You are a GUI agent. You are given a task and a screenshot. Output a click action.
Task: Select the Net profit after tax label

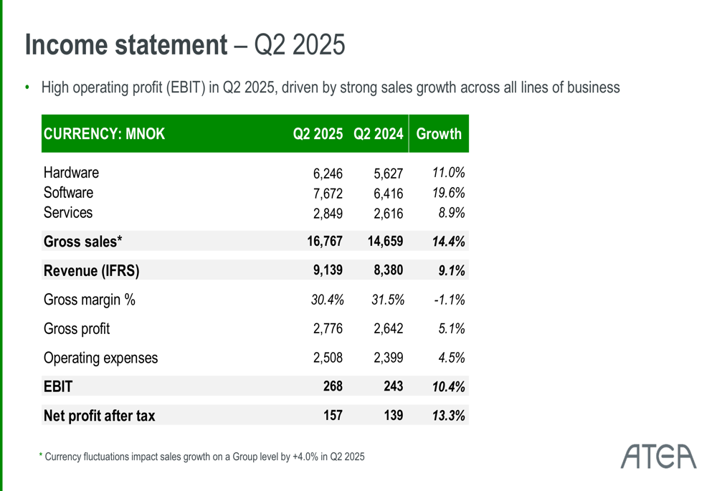99,416
